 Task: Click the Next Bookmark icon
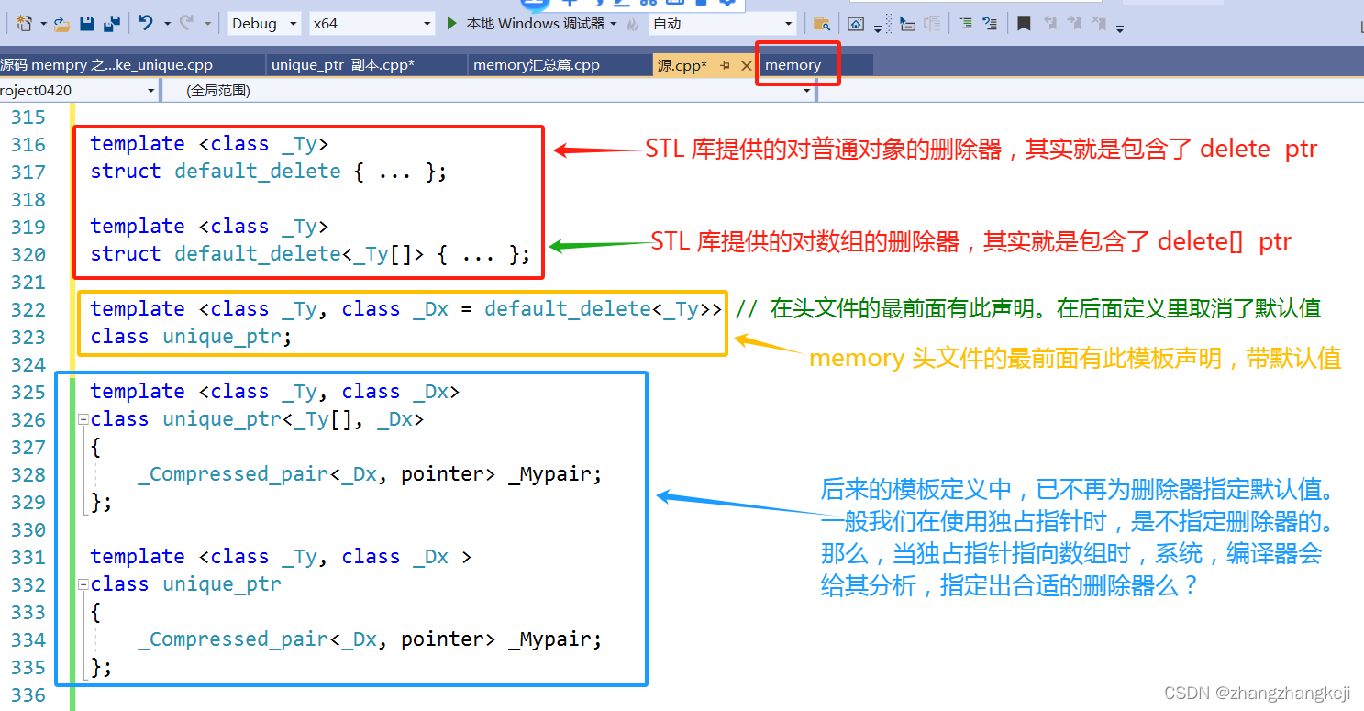[1074, 23]
